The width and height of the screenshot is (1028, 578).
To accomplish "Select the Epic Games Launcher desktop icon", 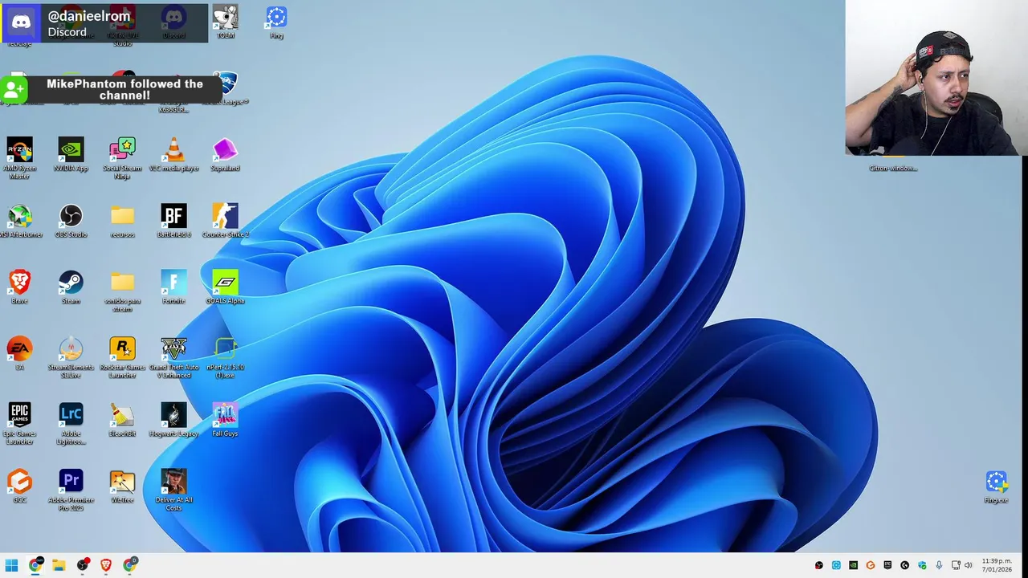I will click(19, 424).
